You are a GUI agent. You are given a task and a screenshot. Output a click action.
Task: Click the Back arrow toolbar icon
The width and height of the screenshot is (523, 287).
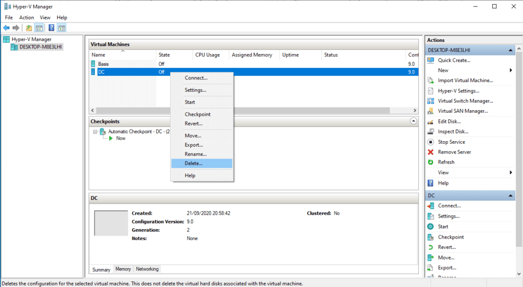pyautogui.click(x=6, y=28)
